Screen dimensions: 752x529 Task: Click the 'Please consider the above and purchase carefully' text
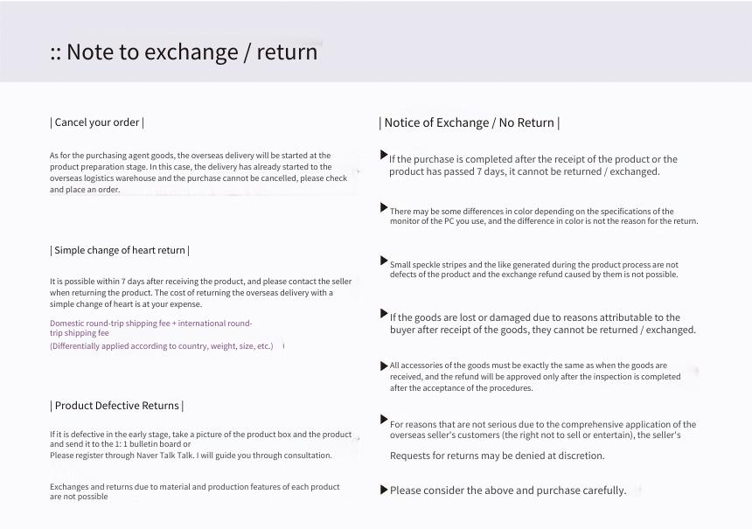click(x=508, y=491)
